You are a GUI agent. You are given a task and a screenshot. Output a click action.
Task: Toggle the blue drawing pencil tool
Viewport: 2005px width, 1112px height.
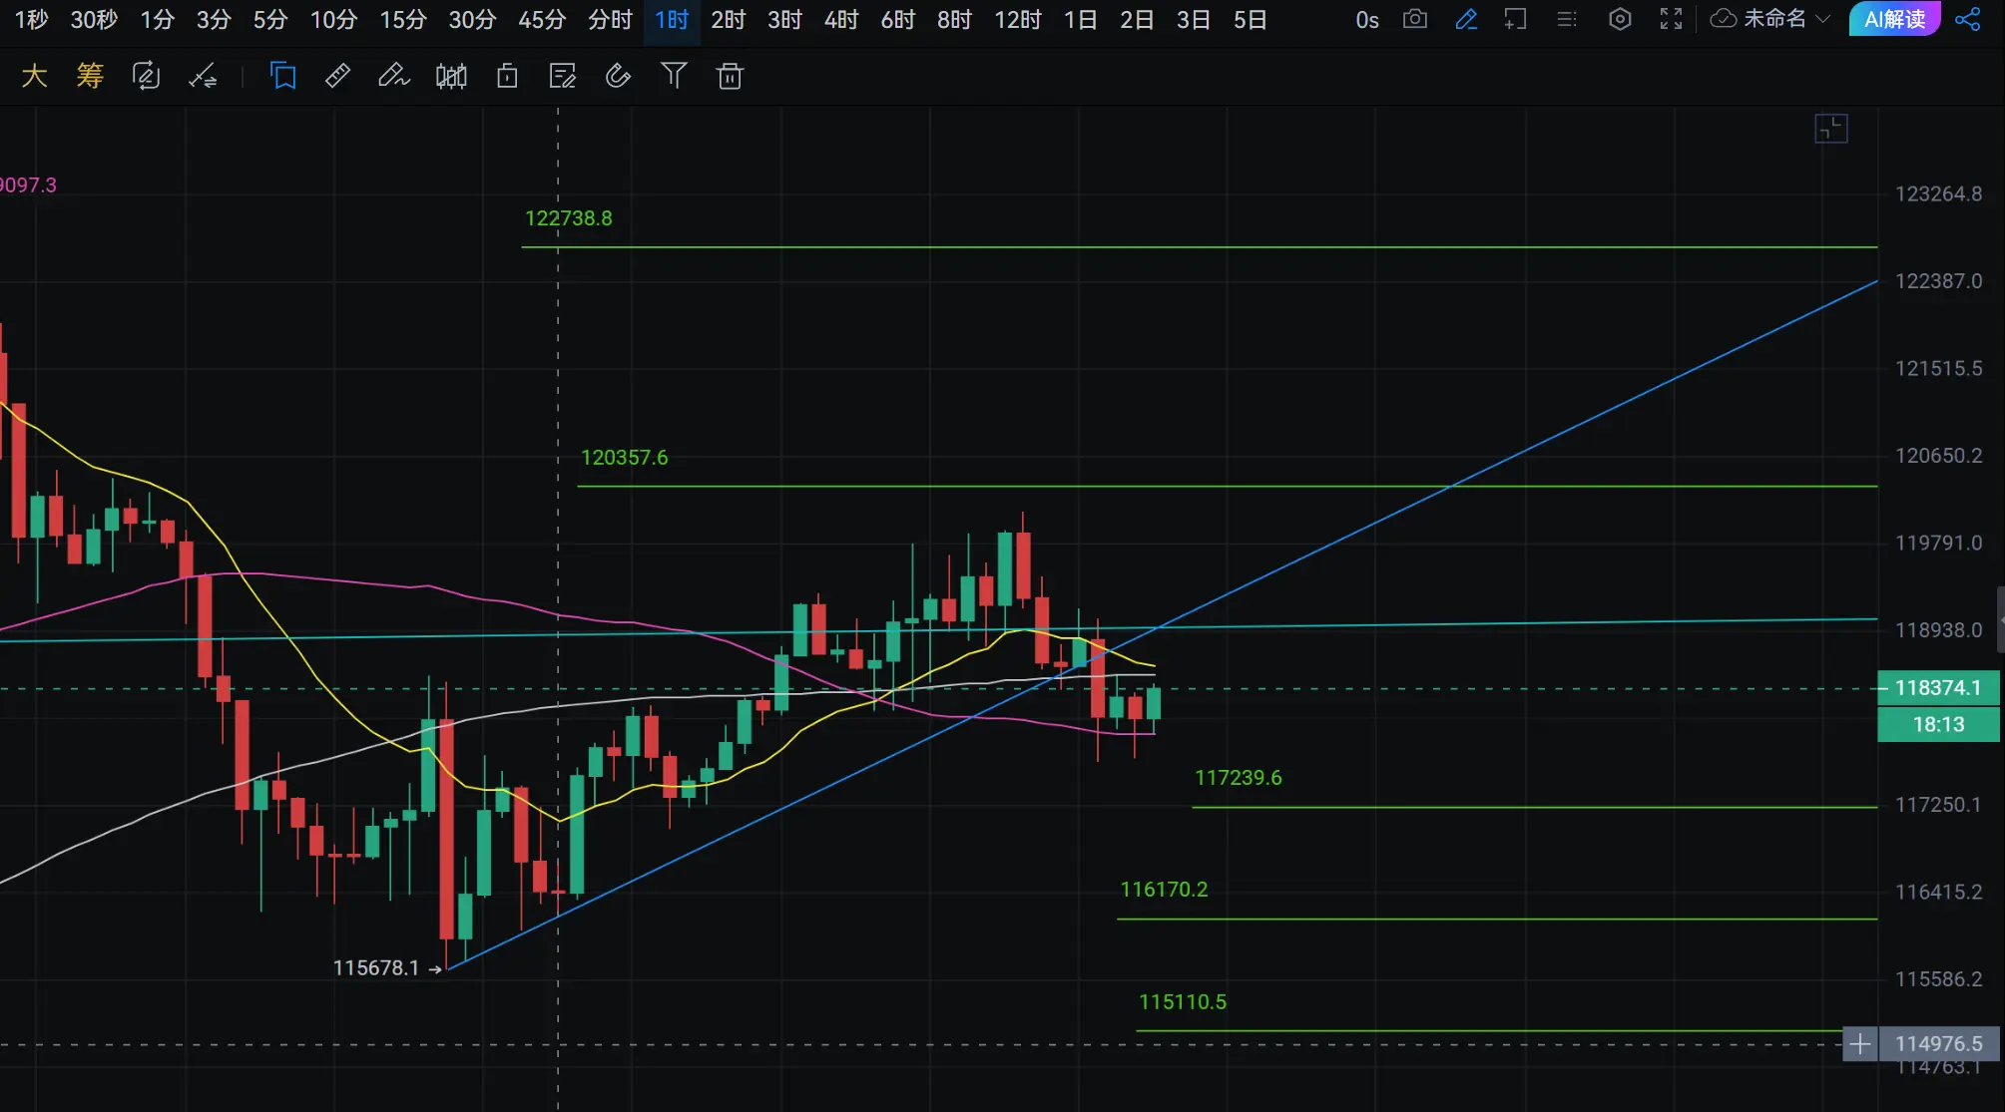[1466, 19]
